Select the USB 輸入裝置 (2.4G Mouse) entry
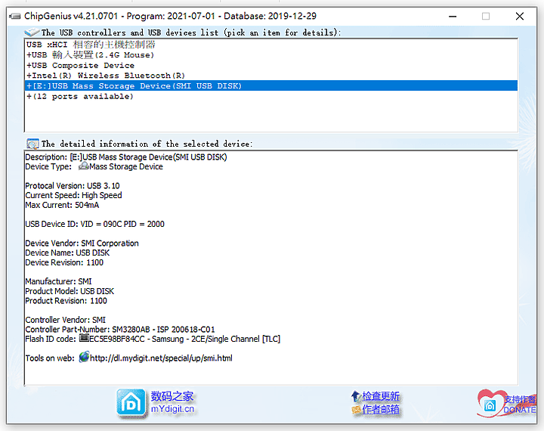 (271, 55)
